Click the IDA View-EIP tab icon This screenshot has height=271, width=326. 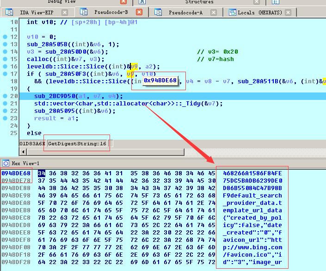9,12
